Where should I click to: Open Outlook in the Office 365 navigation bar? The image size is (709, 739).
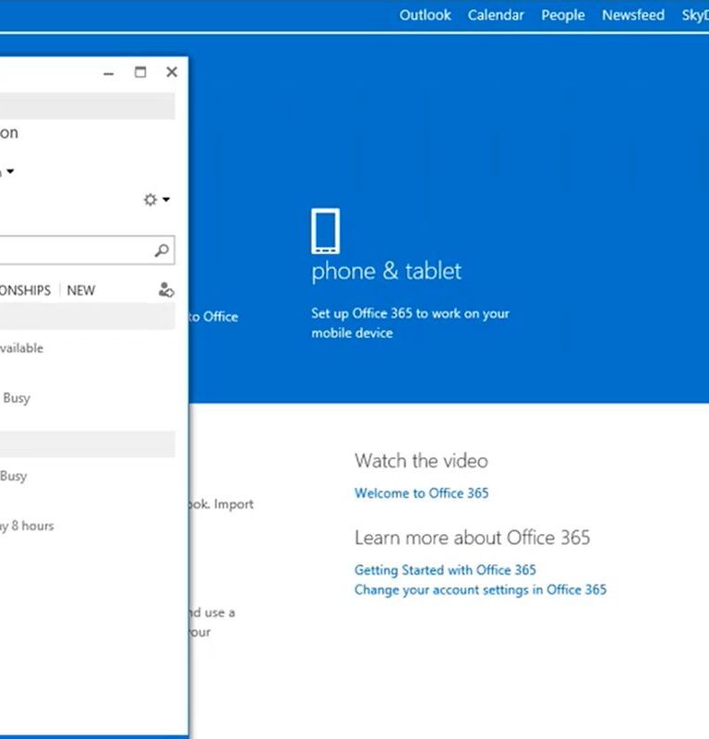pos(425,15)
